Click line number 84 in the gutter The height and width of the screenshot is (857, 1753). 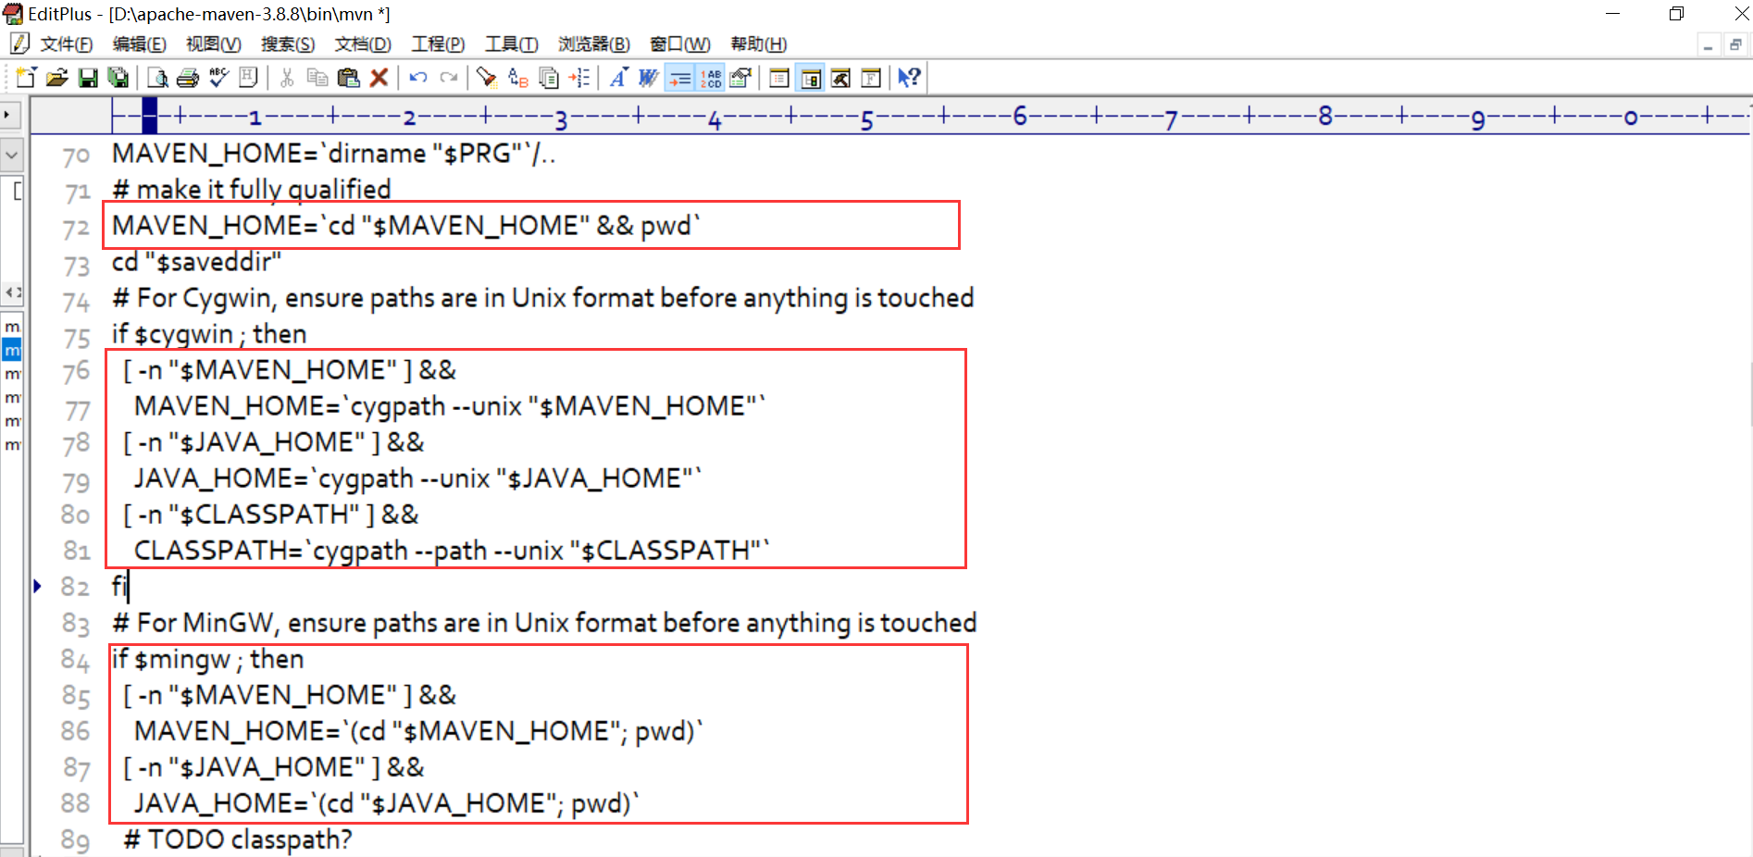click(x=76, y=660)
